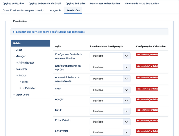This screenshot has height=136, width=179.
Task: Click the Permissões fieldset legend
Action: click(x=20, y=21)
